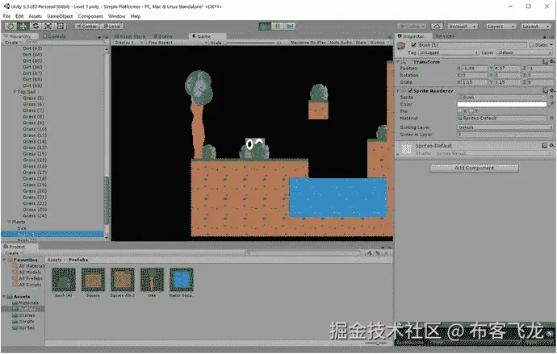Open Transform component gear settings

551,62
